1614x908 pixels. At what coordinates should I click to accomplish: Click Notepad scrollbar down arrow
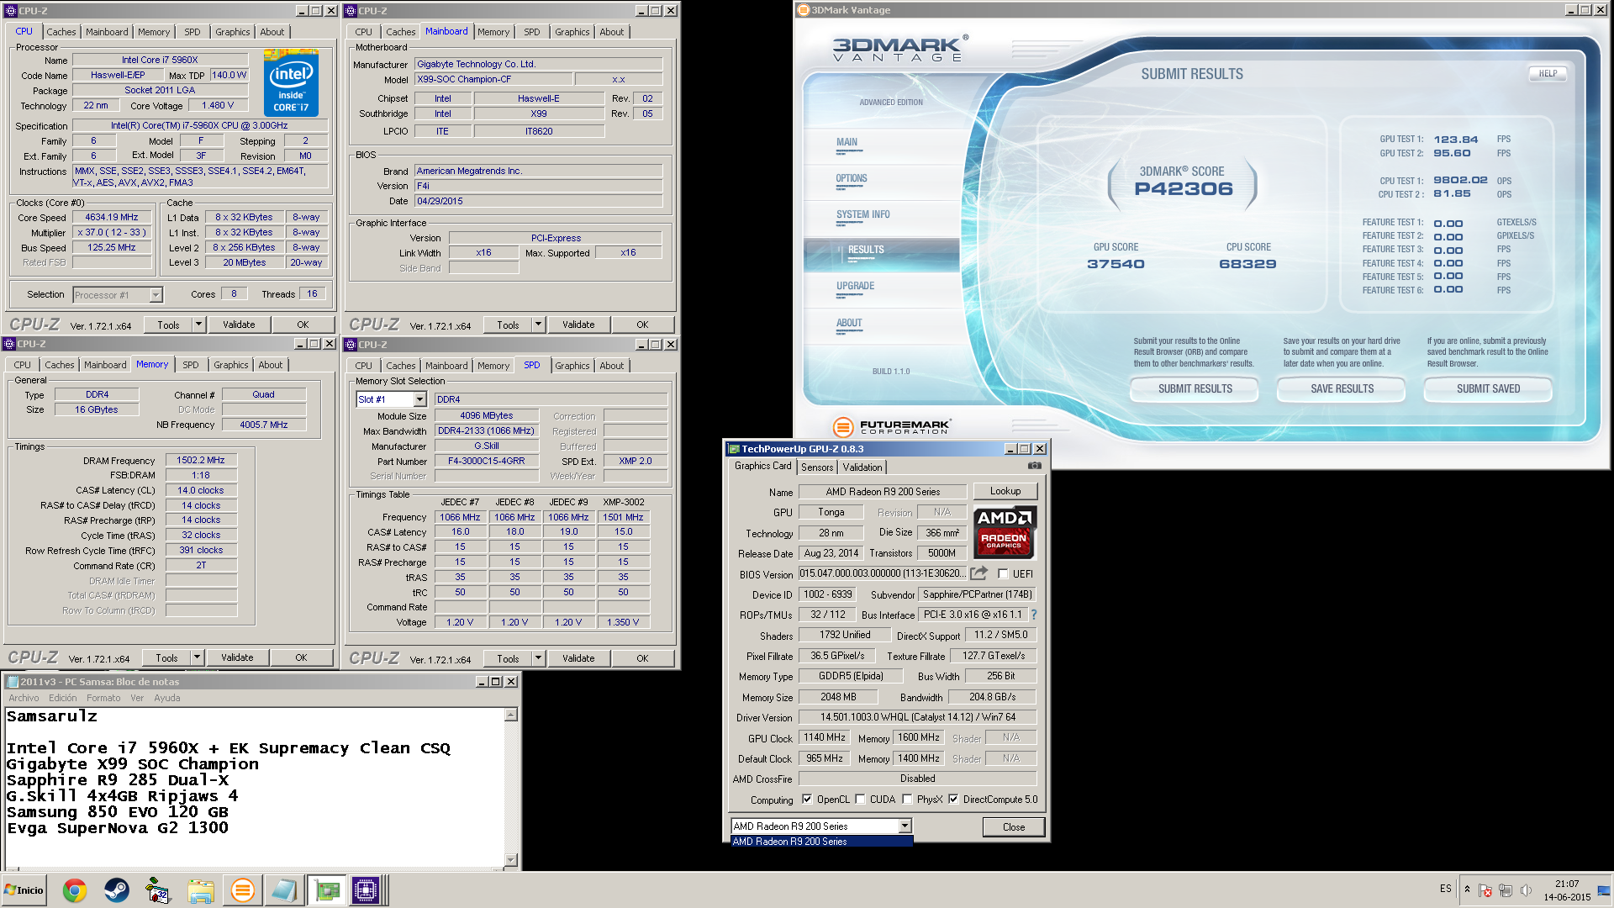511,859
